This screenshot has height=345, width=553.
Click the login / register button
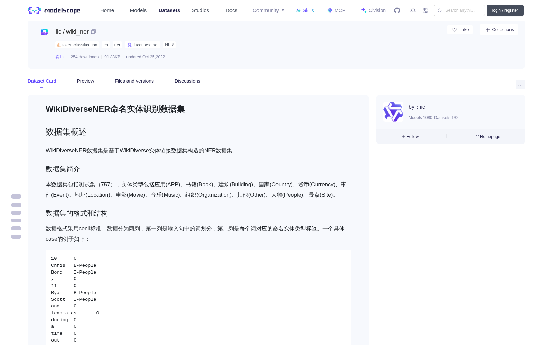[505, 10]
